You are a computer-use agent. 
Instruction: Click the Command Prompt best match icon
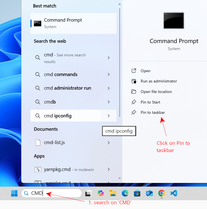(37, 23)
